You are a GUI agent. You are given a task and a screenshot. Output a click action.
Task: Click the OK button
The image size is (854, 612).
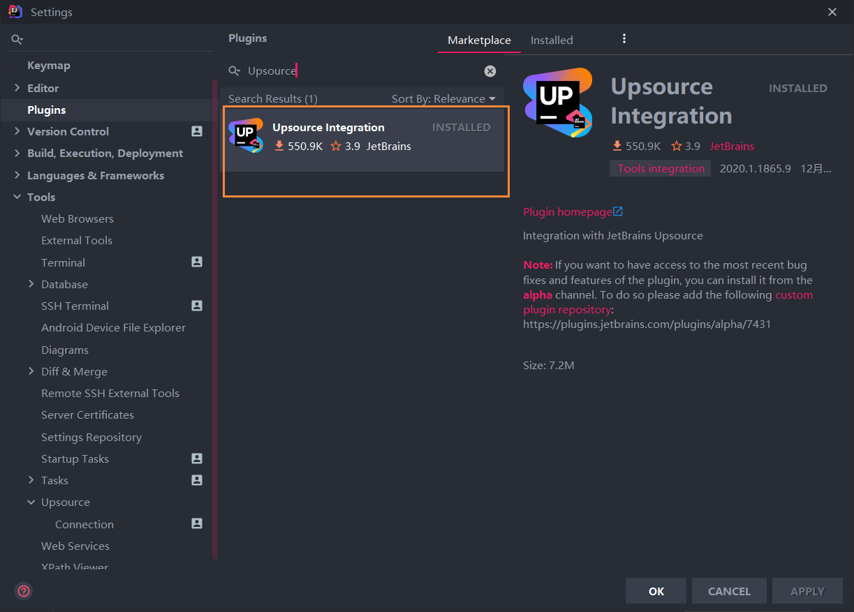pyautogui.click(x=656, y=591)
